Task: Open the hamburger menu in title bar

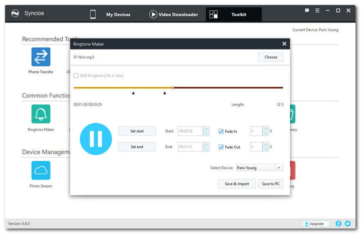Action: click(x=317, y=10)
